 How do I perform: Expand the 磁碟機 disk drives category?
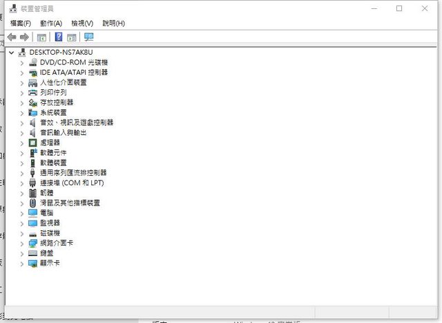(22, 233)
